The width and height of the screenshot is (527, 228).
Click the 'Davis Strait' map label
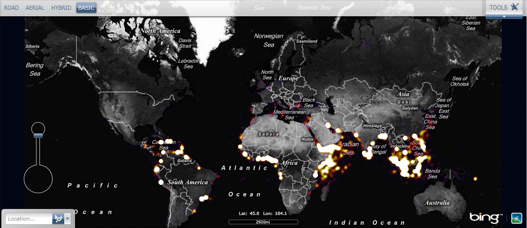point(185,43)
